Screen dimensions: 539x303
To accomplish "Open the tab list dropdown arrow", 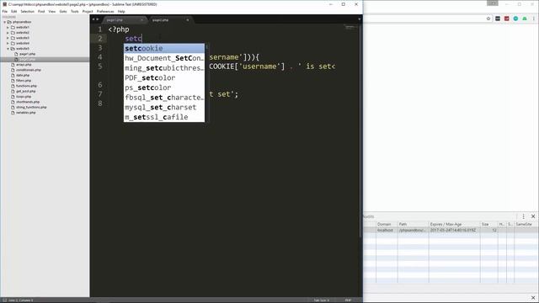I will [x=360, y=19].
